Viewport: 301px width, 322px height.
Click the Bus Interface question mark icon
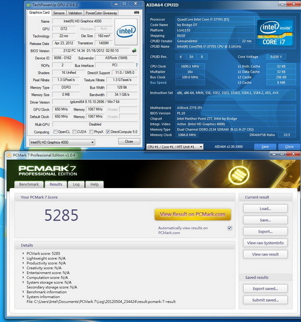137,65
